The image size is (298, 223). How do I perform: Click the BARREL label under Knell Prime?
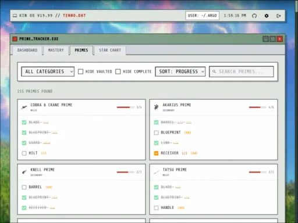click(x=35, y=187)
